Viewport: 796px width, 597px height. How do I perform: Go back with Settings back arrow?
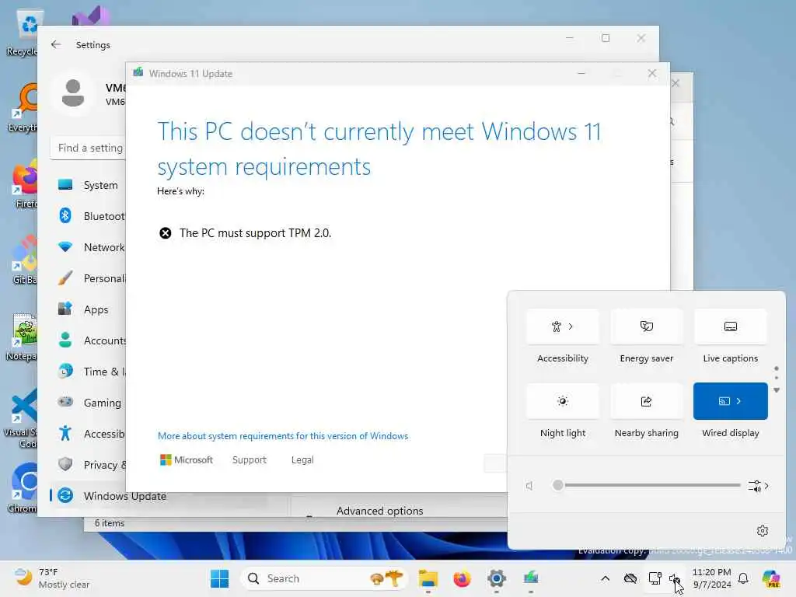coord(56,44)
